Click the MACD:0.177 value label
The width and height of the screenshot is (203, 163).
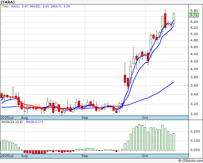pos(35,122)
